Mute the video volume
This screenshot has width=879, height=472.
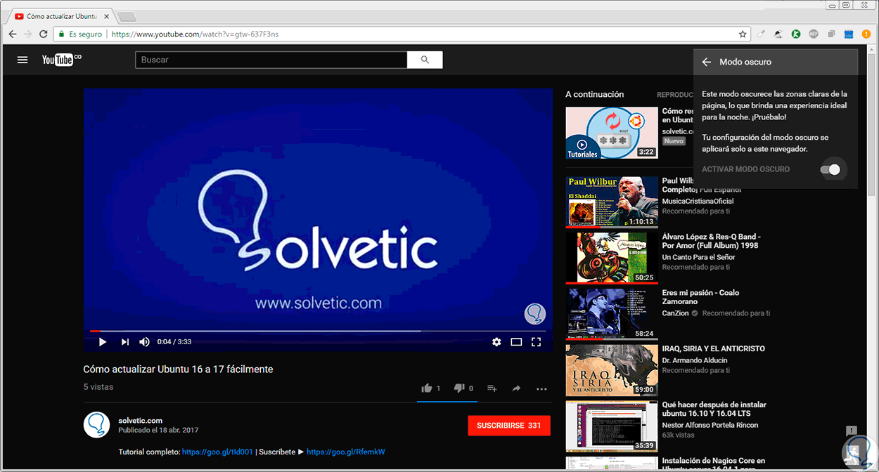[144, 342]
